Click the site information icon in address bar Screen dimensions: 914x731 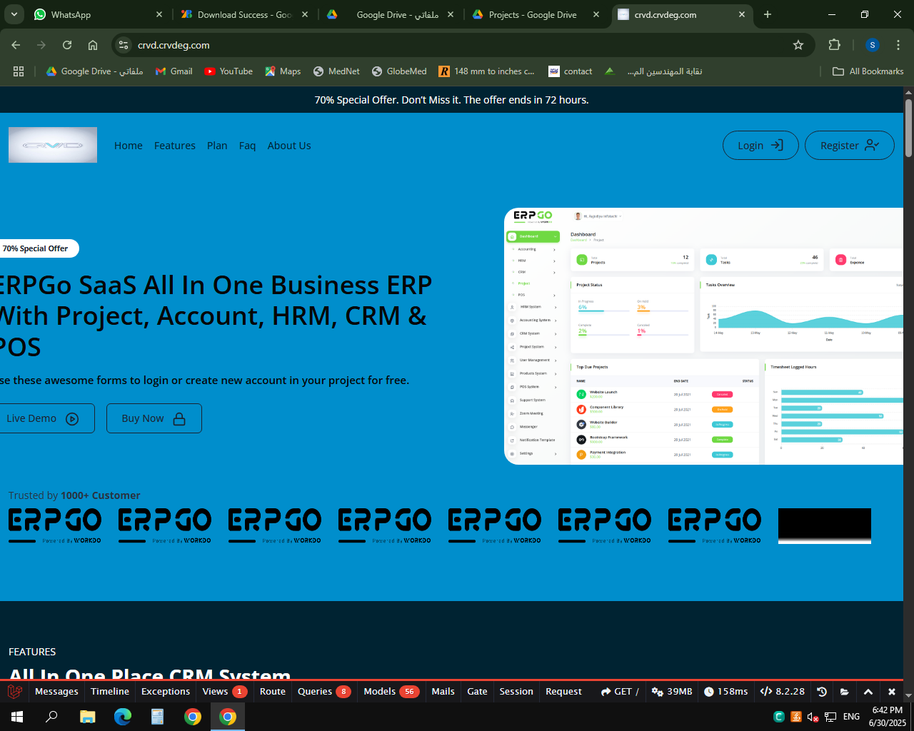coord(124,45)
